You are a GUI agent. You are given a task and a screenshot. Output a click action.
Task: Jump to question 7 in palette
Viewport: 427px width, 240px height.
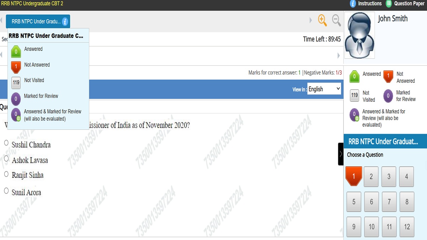click(x=389, y=202)
